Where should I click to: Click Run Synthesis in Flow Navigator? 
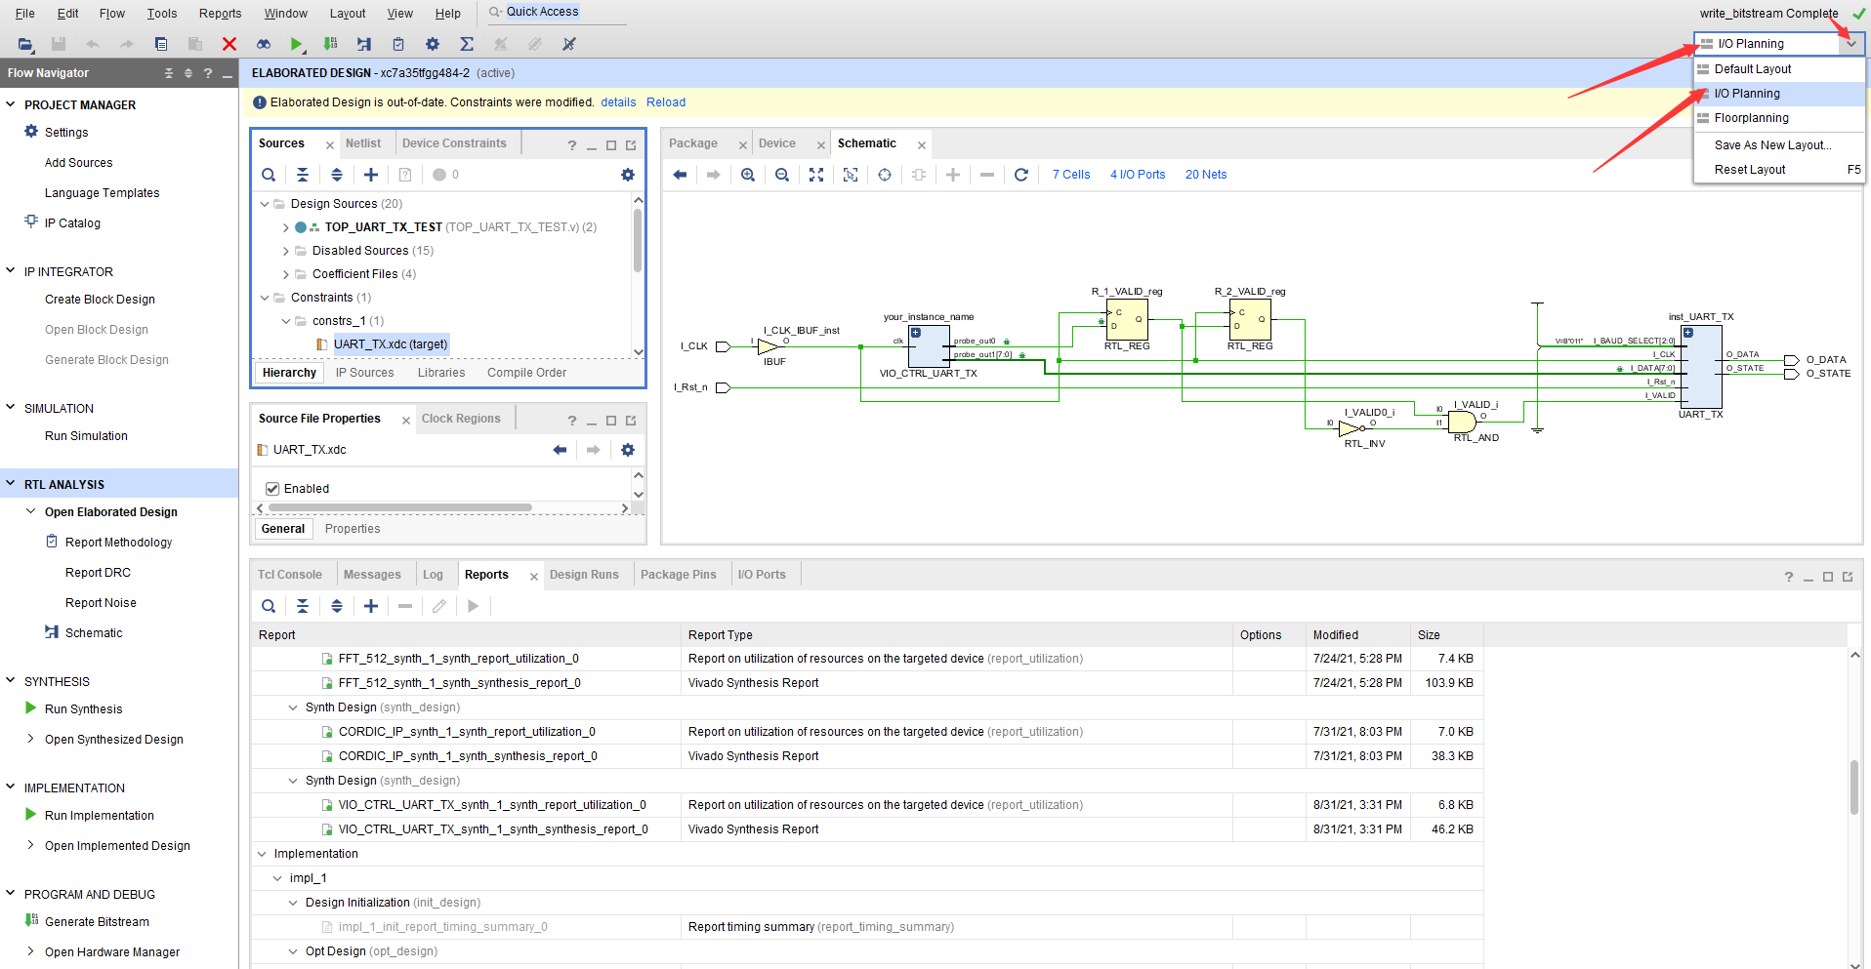click(x=83, y=709)
